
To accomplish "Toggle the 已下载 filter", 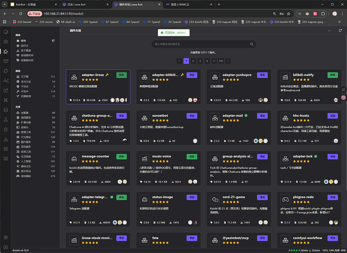I will point(25,76).
